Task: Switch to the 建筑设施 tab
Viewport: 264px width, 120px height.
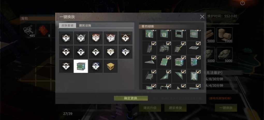Action: [x=85, y=26]
